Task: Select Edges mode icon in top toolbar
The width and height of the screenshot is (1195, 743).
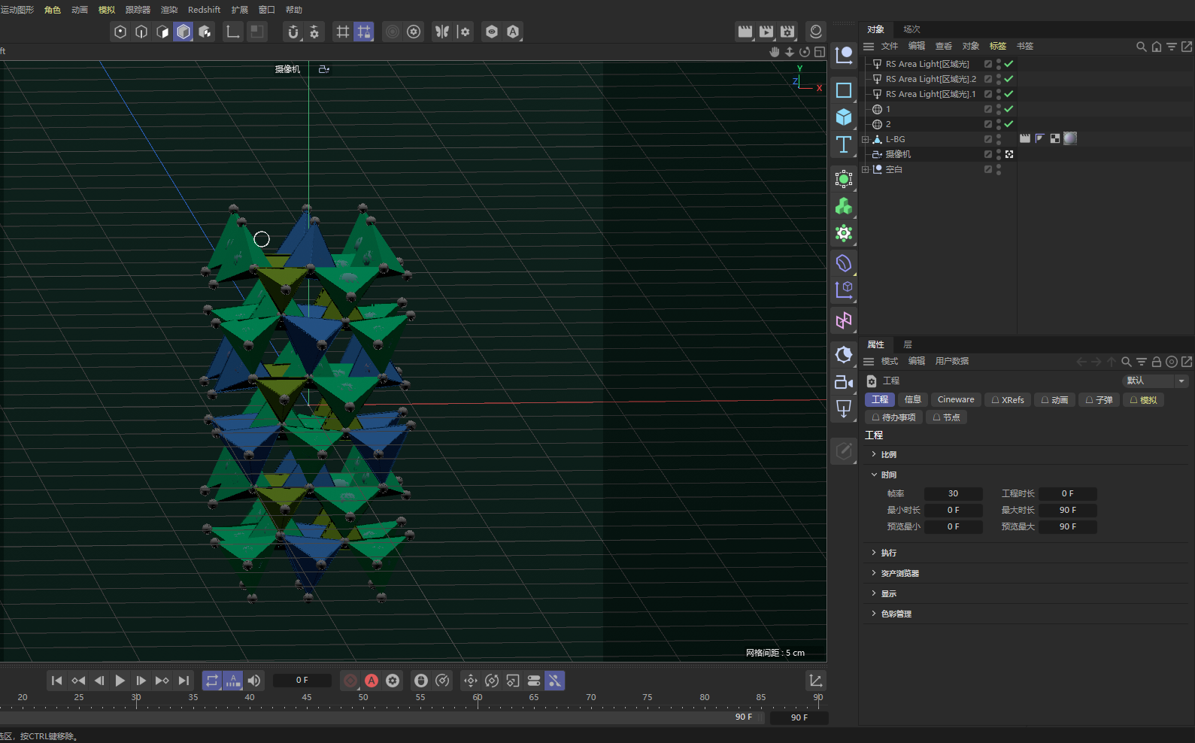Action: [141, 32]
